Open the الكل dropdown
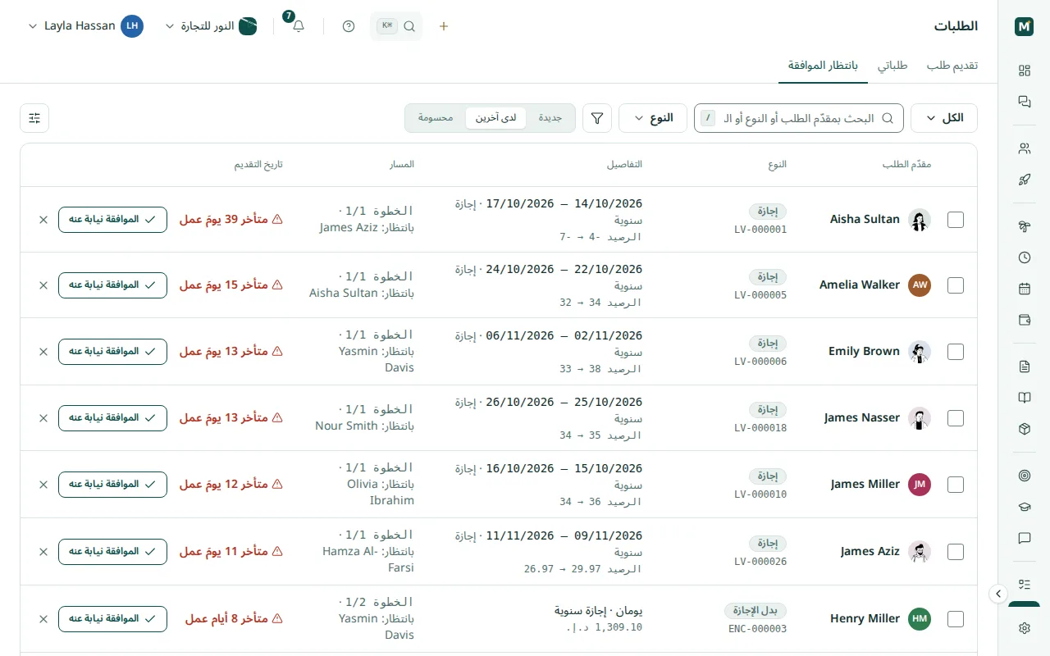 (944, 118)
